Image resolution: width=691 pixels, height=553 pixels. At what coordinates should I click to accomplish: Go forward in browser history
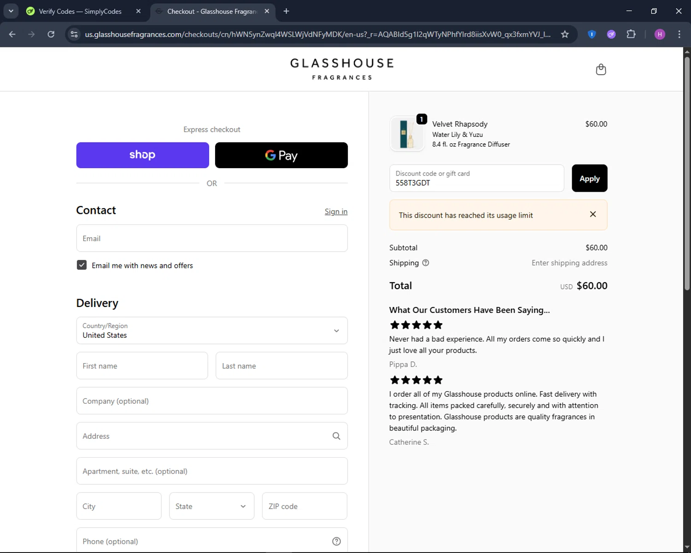coord(31,34)
